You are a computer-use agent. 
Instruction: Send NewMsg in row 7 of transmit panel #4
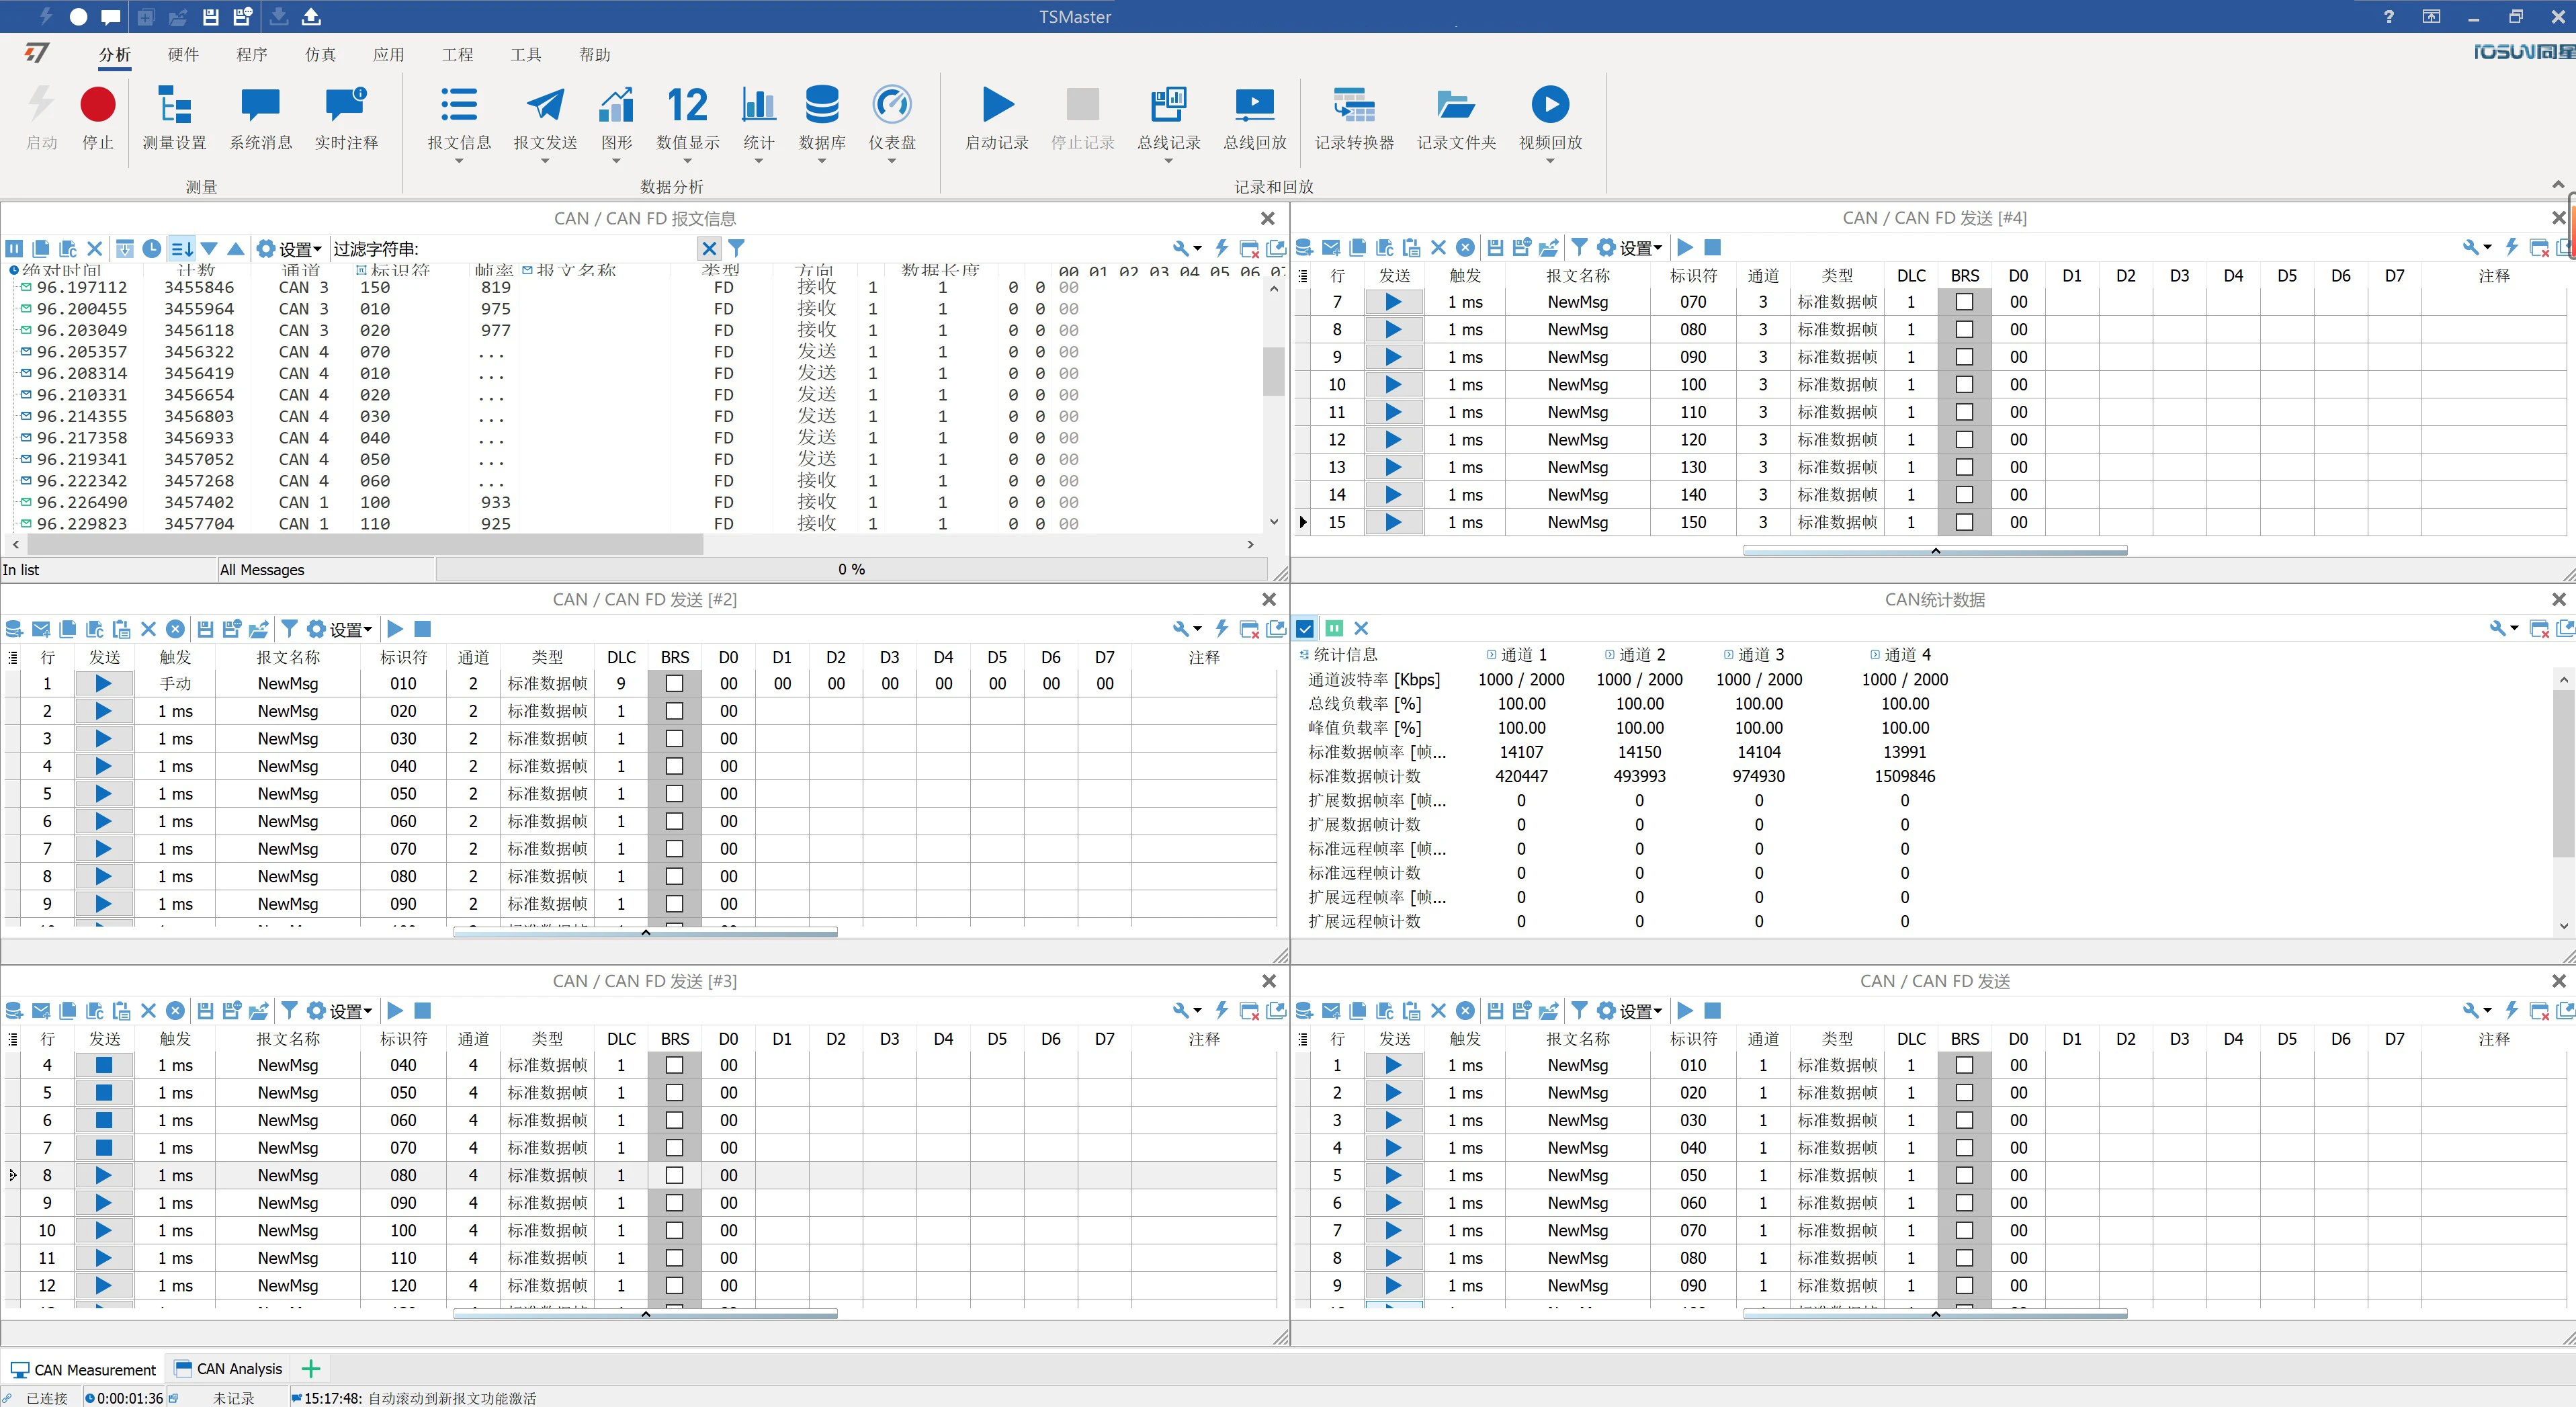pos(1394,301)
